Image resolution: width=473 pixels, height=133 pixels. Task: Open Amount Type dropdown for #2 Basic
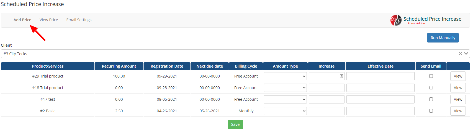coord(285,111)
